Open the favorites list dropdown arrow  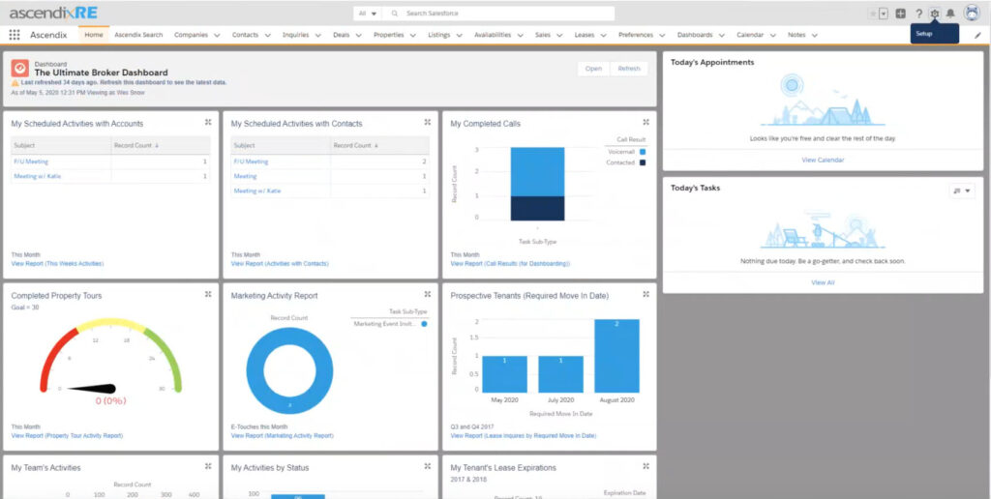pyautogui.click(x=884, y=14)
